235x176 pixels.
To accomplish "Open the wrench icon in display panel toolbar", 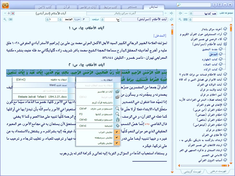I will 5,20.
